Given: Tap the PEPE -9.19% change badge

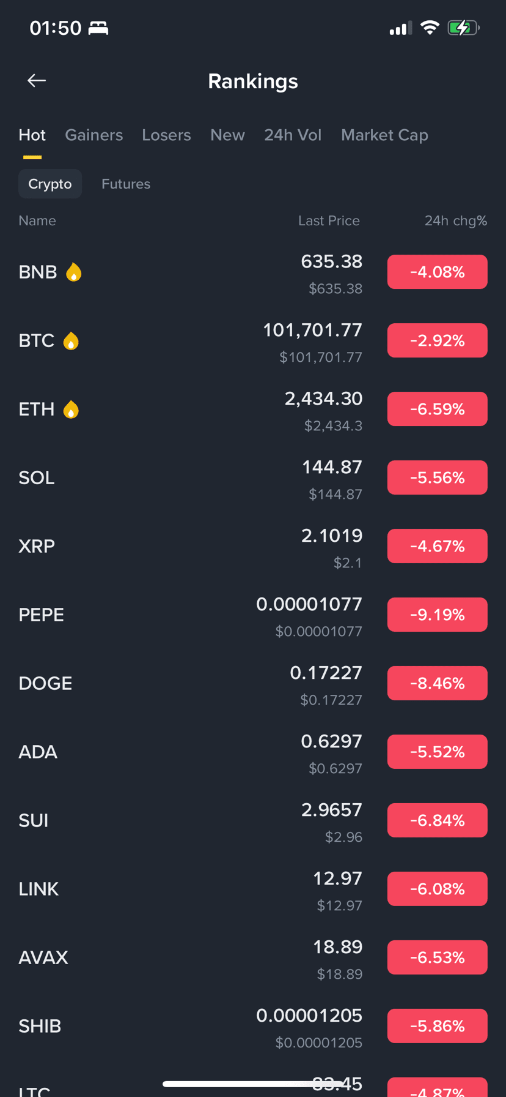Looking at the screenshot, I should pos(438,615).
